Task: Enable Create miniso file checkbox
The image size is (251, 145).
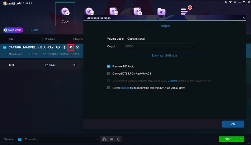Action: (109, 88)
